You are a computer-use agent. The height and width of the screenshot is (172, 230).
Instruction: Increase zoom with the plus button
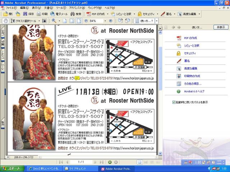[x=111, y=21]
